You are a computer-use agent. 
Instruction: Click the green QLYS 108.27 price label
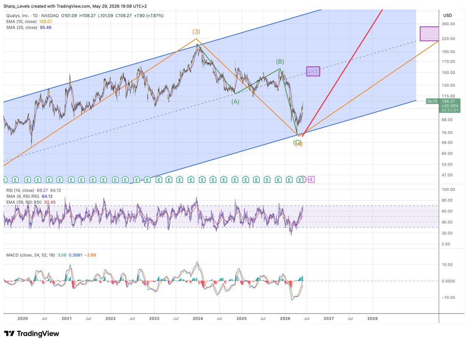(443, 106)
